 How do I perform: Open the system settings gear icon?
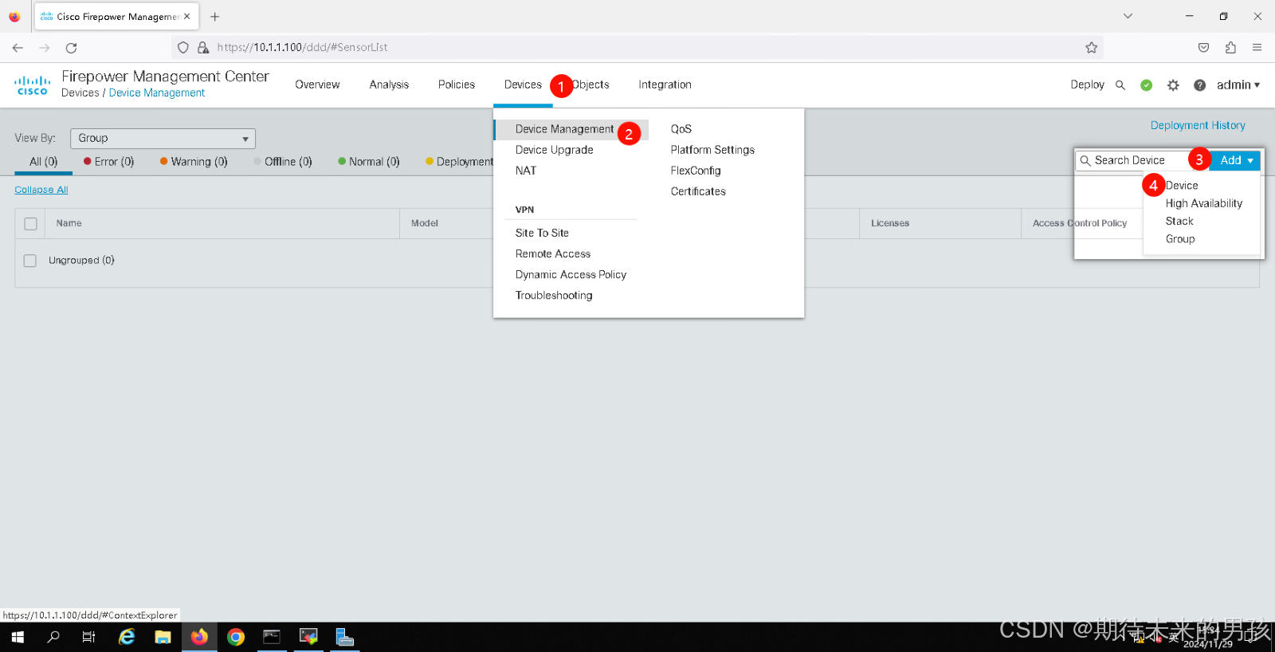1173,85
